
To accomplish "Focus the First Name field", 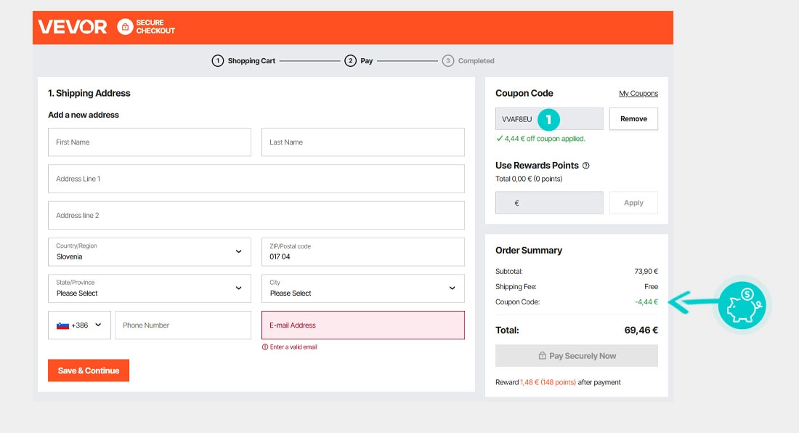I will tap(150, 142).
